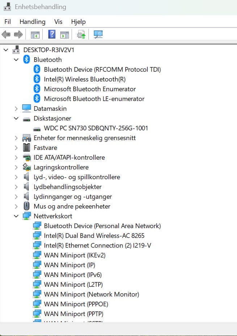Select Bluetooth Device (Personal Area Network)
The image size is (237, 336).
(102, 226)
